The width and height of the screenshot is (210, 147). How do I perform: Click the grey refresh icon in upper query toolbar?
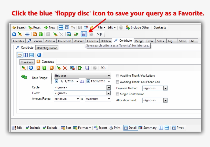coord(48,34)
